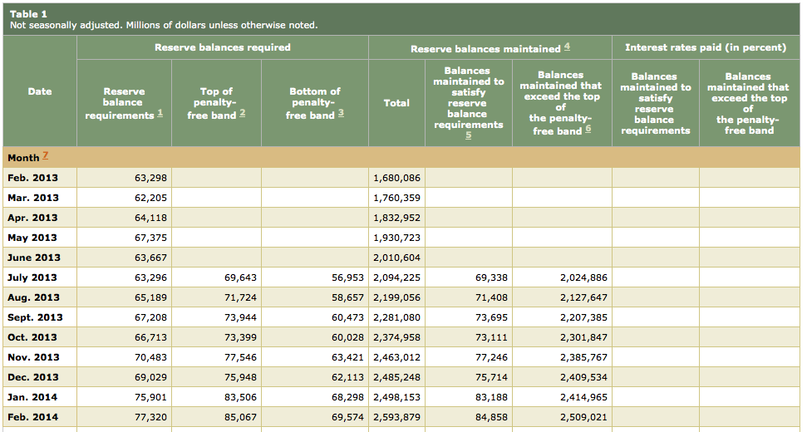Click the value 62,205 in Mar. 2013 row
Viewport: 807px width, 432px height.
[150, 198]
